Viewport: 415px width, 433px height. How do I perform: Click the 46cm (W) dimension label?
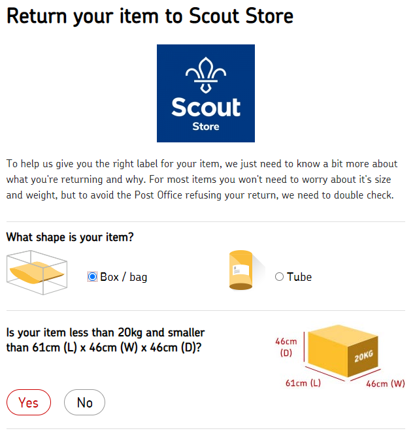click(x=386, y=383)
